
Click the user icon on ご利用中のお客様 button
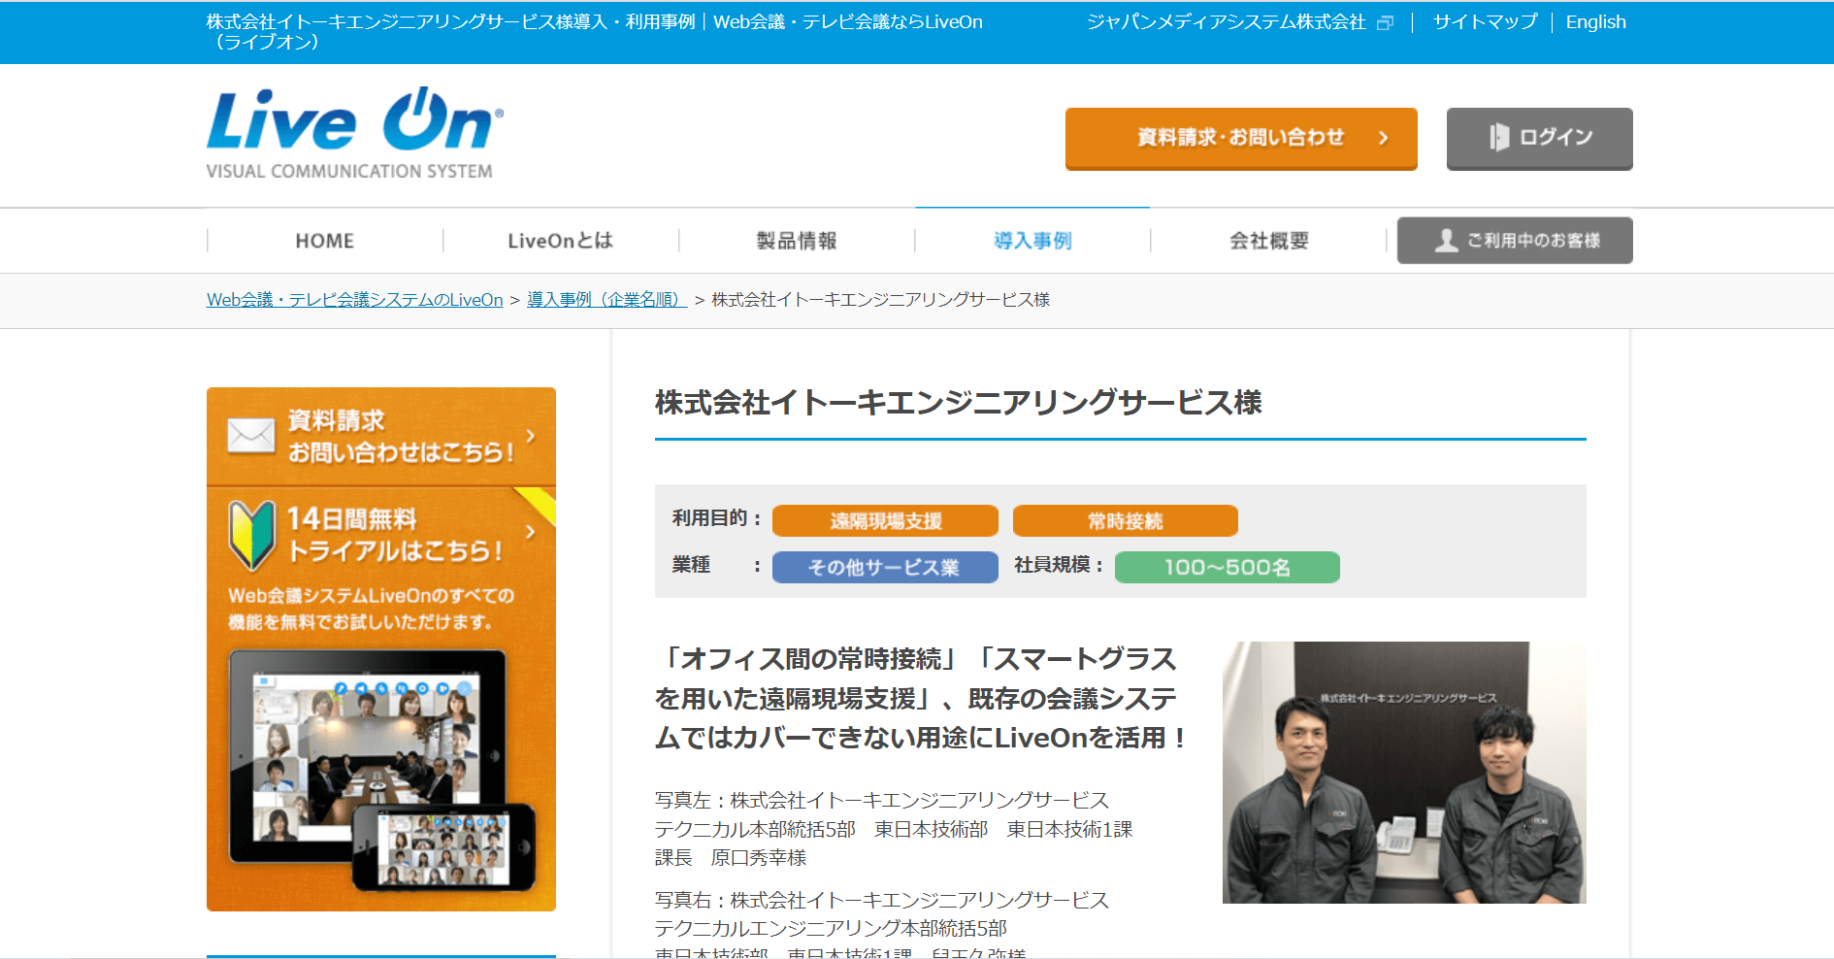(x=1446, y=240)
